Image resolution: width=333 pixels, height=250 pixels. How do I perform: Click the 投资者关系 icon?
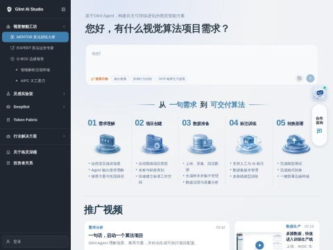coord(8,163)
